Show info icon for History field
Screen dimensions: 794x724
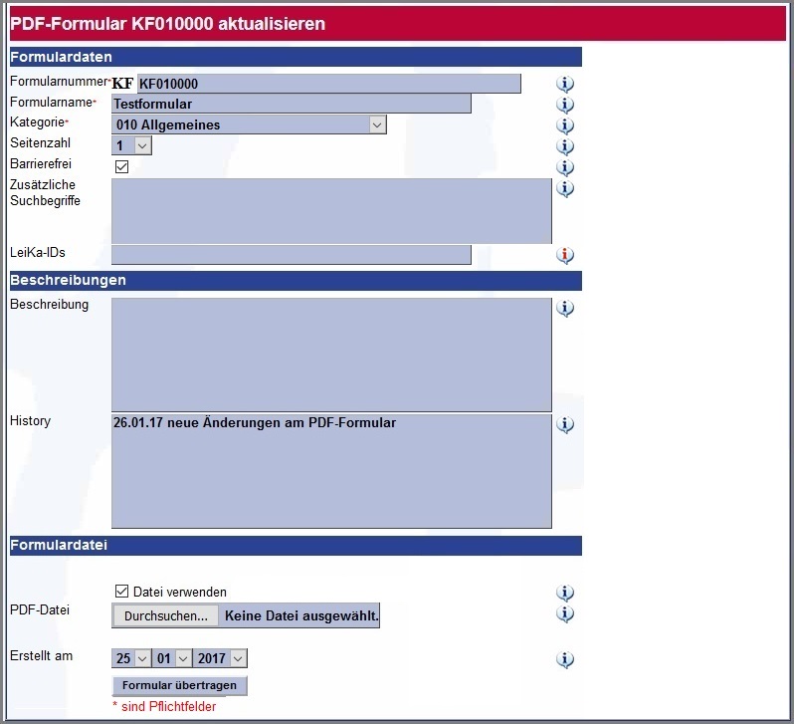(565, 424)
